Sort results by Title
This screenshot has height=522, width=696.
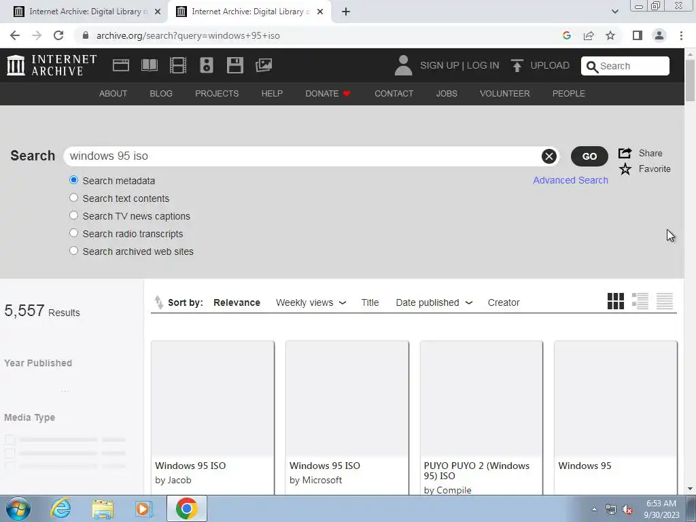coord(370,302)
